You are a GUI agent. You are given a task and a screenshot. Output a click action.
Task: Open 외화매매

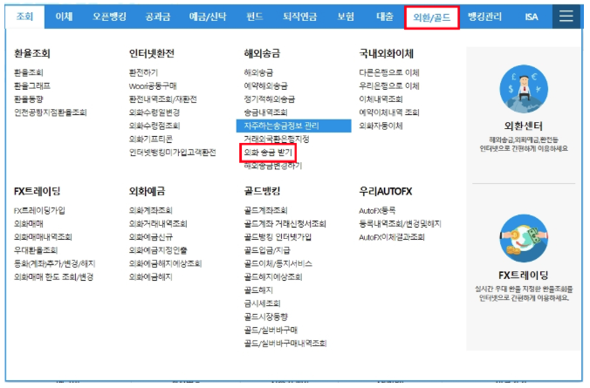(x=29, y=224)
